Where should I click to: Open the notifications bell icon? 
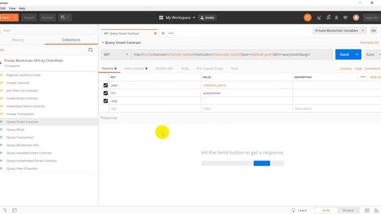click(336, 17)
